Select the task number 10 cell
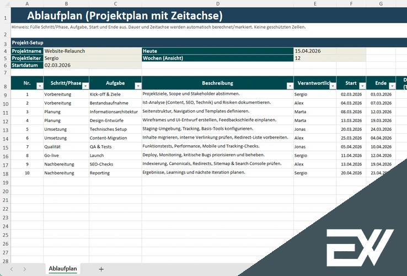The width and height of the screenshot is (407, 276). coord(27,173)
